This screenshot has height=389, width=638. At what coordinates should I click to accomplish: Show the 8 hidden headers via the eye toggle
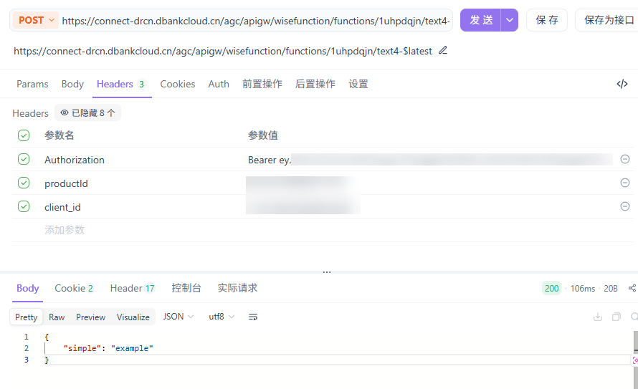pyautogui.click(x=87, y=112)
